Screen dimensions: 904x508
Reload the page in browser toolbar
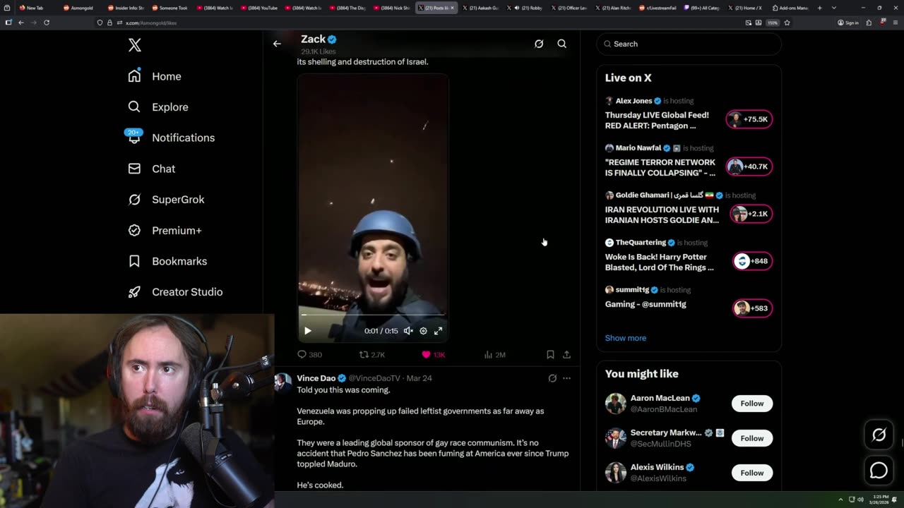point(47,23)
